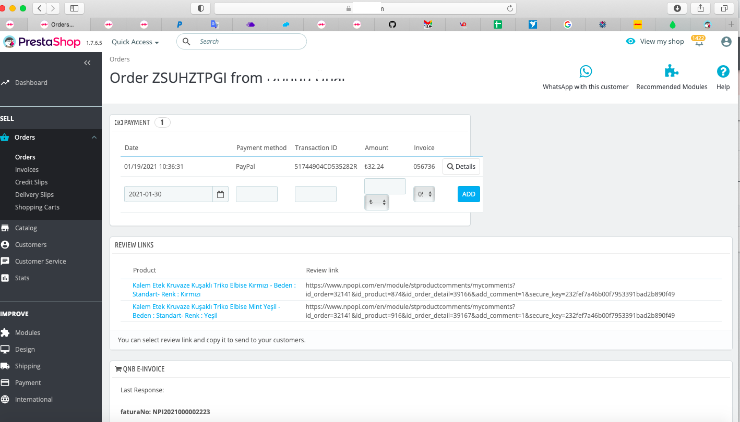
Task: Click the Shipping truck icon
Action: pyautogui.click(x=5, y=366)
